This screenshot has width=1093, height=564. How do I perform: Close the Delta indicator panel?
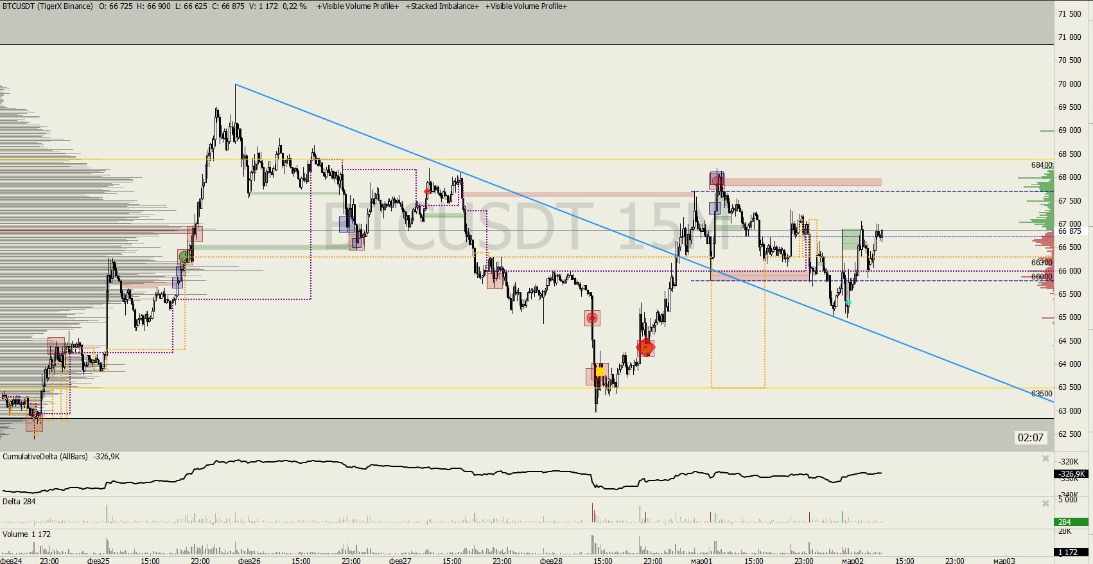1045,504
